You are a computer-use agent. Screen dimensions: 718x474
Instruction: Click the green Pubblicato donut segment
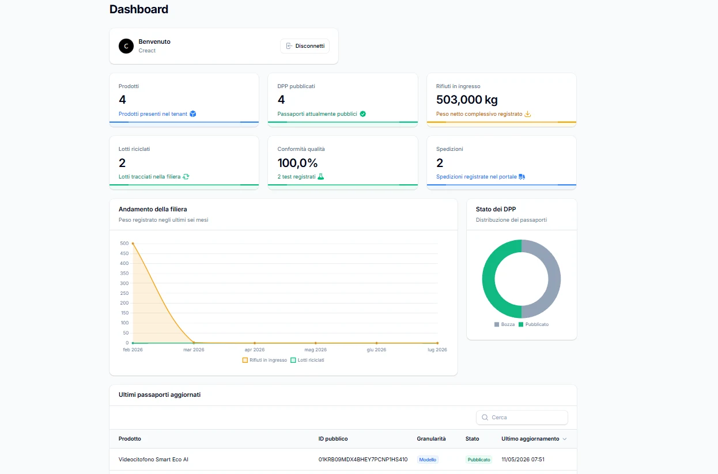(489, 279)
